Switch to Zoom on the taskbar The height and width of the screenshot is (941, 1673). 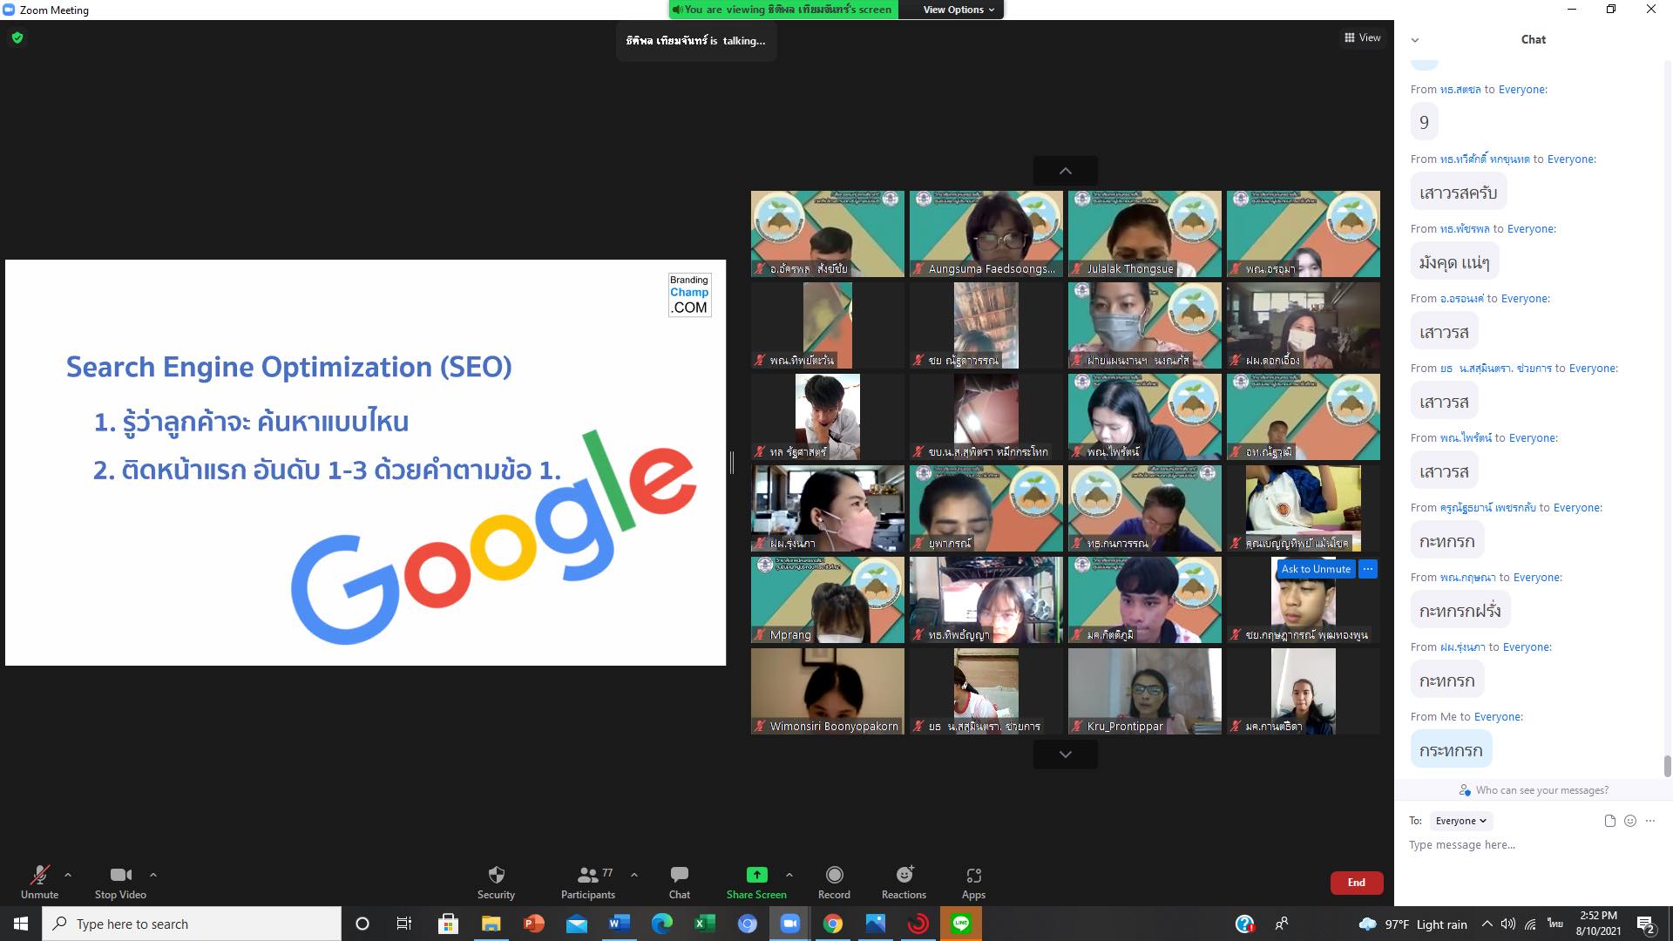click(x=789, y=924)
